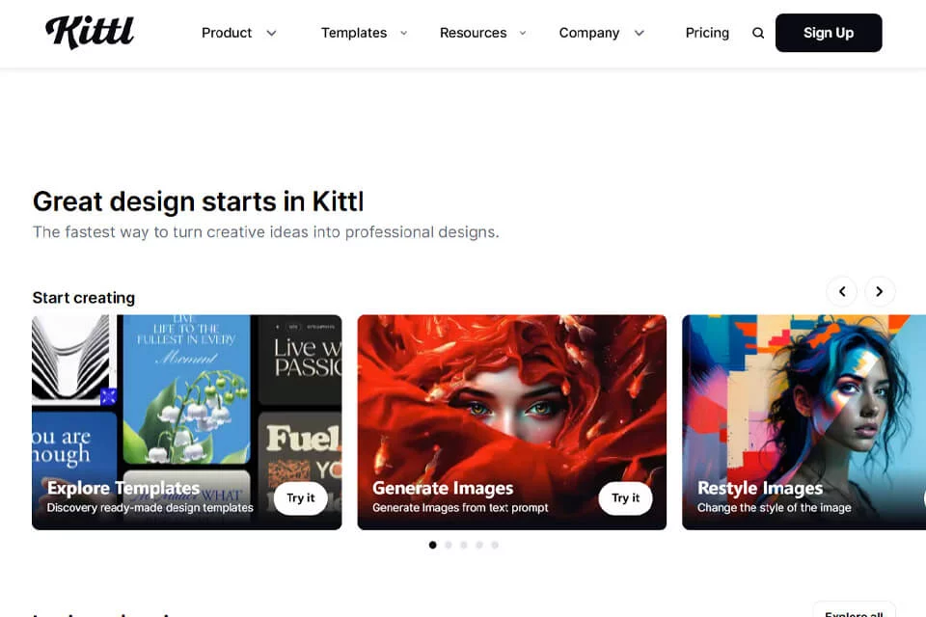Image resolution: width=926 pixels, height=617 pixels.
Task: Open the Product menu item
Action: pyautogui.click(x=227, y=33)
